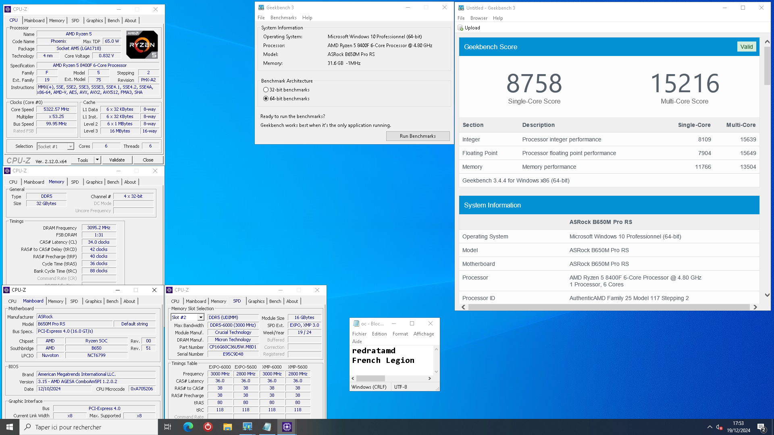This screenshot has height=435, width=774.
Task: Open Graphics tab in CPU-Z Mainboard window
Action: coord(94,301)
